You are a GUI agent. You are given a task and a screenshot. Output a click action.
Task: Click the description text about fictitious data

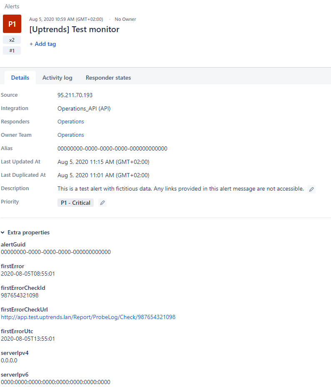coord(180,189)
